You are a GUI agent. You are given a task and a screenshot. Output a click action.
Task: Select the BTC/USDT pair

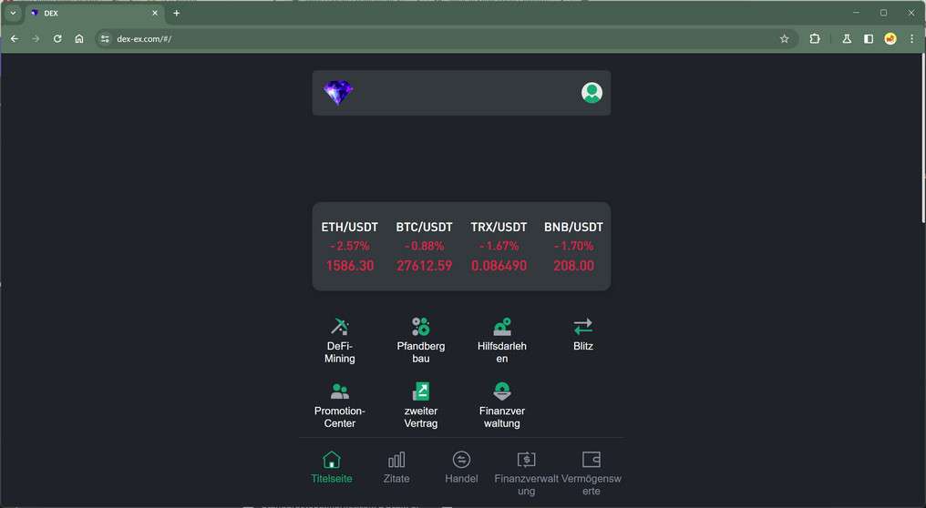[x=424, y=228]
